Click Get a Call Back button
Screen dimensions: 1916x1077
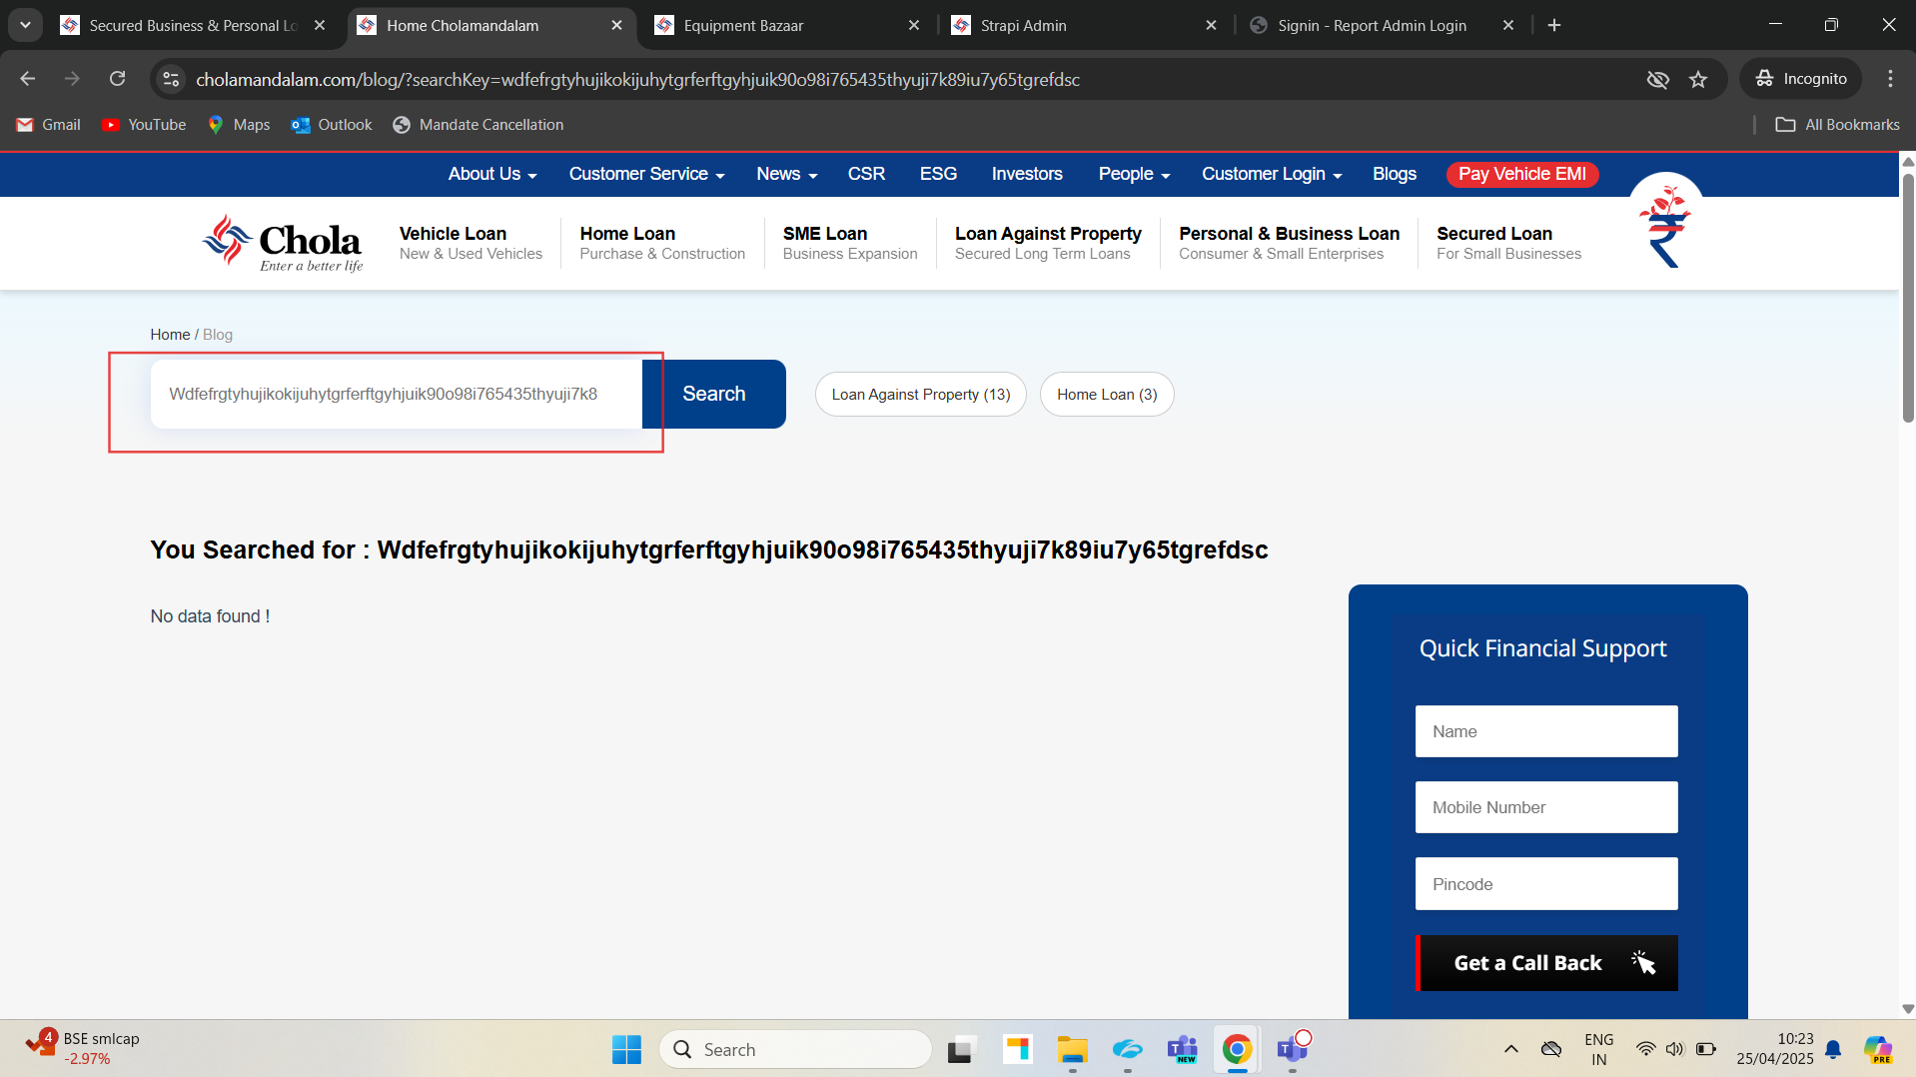point(1547,963)
